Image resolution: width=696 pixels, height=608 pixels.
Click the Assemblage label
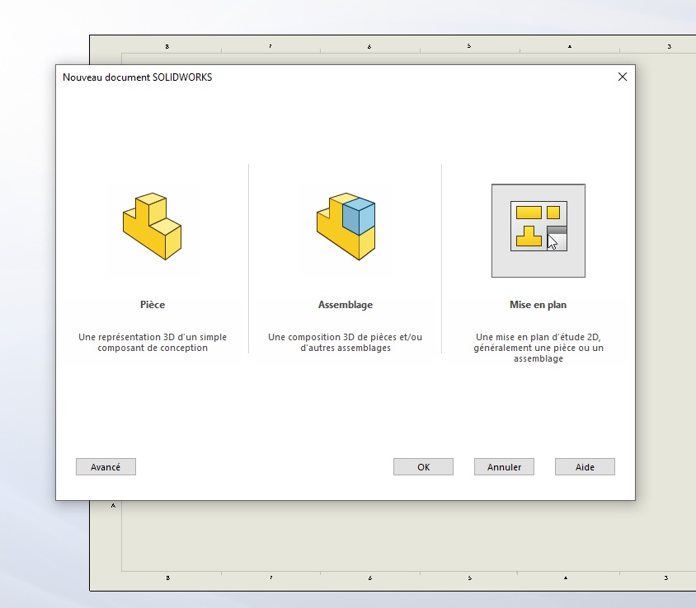[x=346, y=305]
